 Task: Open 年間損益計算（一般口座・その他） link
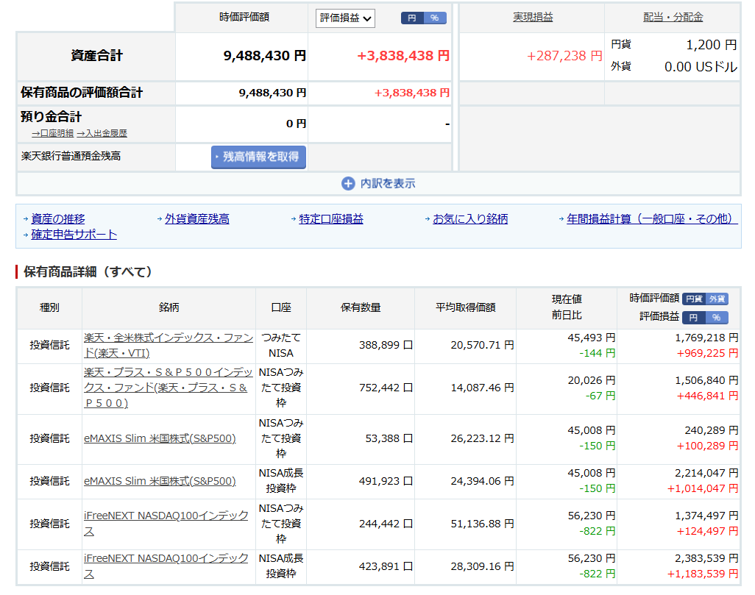652,219
